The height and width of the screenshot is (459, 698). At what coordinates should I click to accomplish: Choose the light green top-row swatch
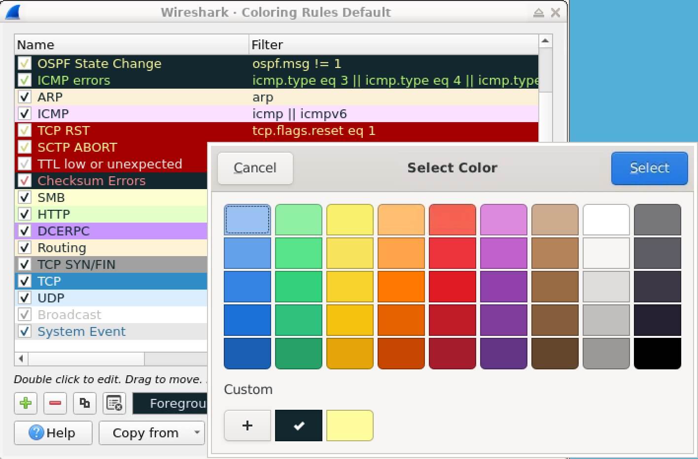(299, 220)
